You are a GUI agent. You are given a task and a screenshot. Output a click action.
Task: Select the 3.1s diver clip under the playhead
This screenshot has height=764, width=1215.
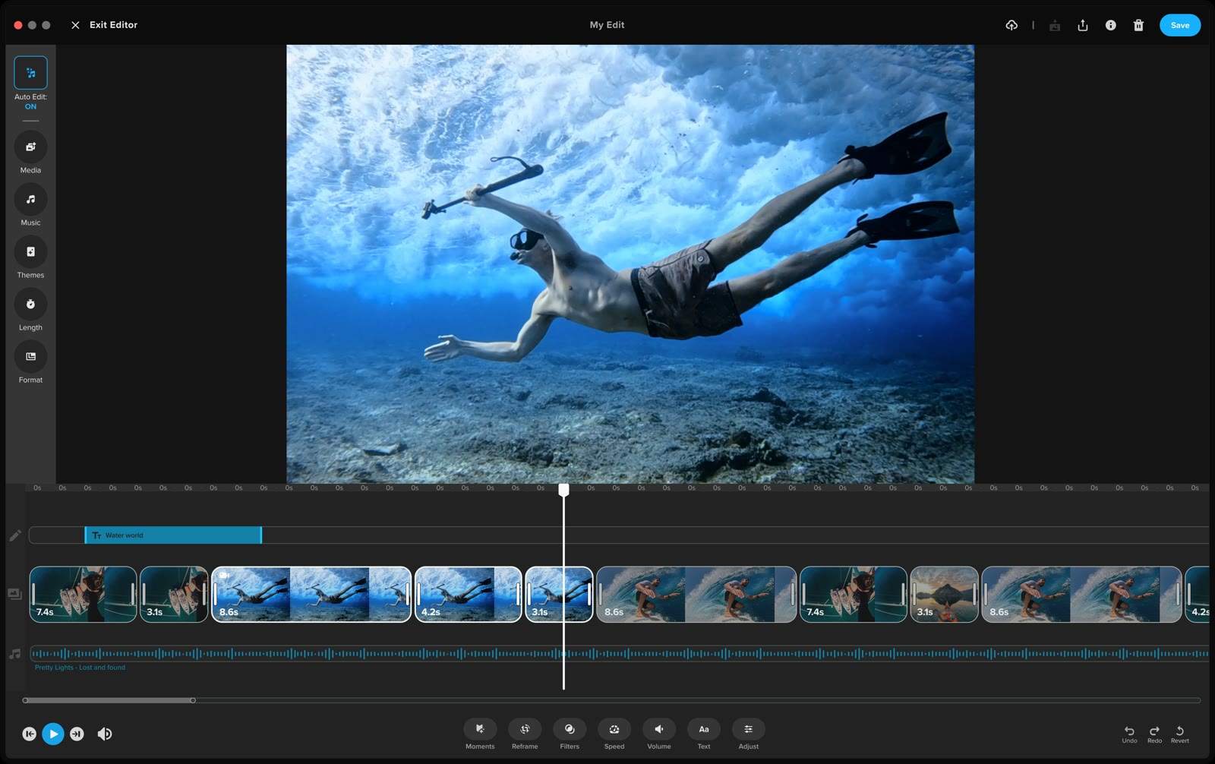point(559,595)
